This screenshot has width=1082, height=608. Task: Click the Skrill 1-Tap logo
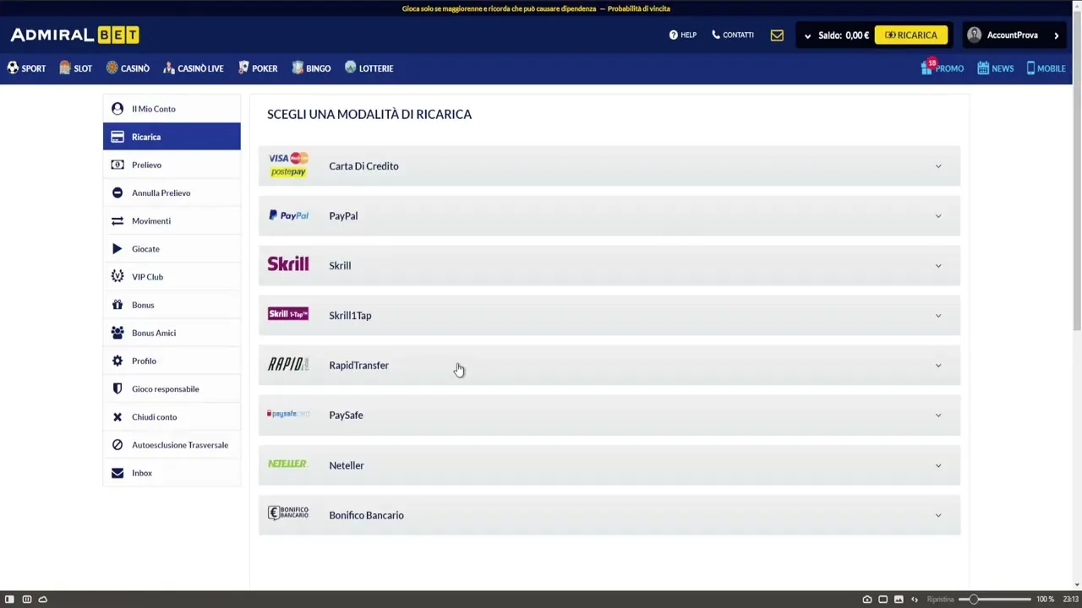point(288,314)
